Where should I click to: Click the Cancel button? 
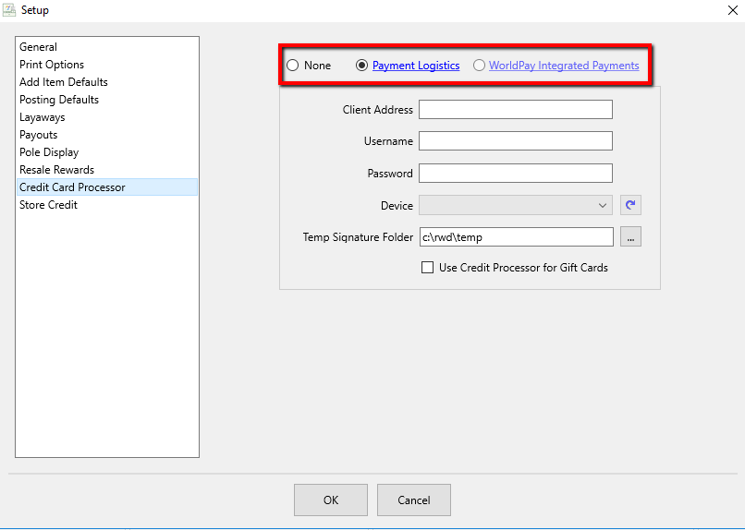click(x=414, y=500)
